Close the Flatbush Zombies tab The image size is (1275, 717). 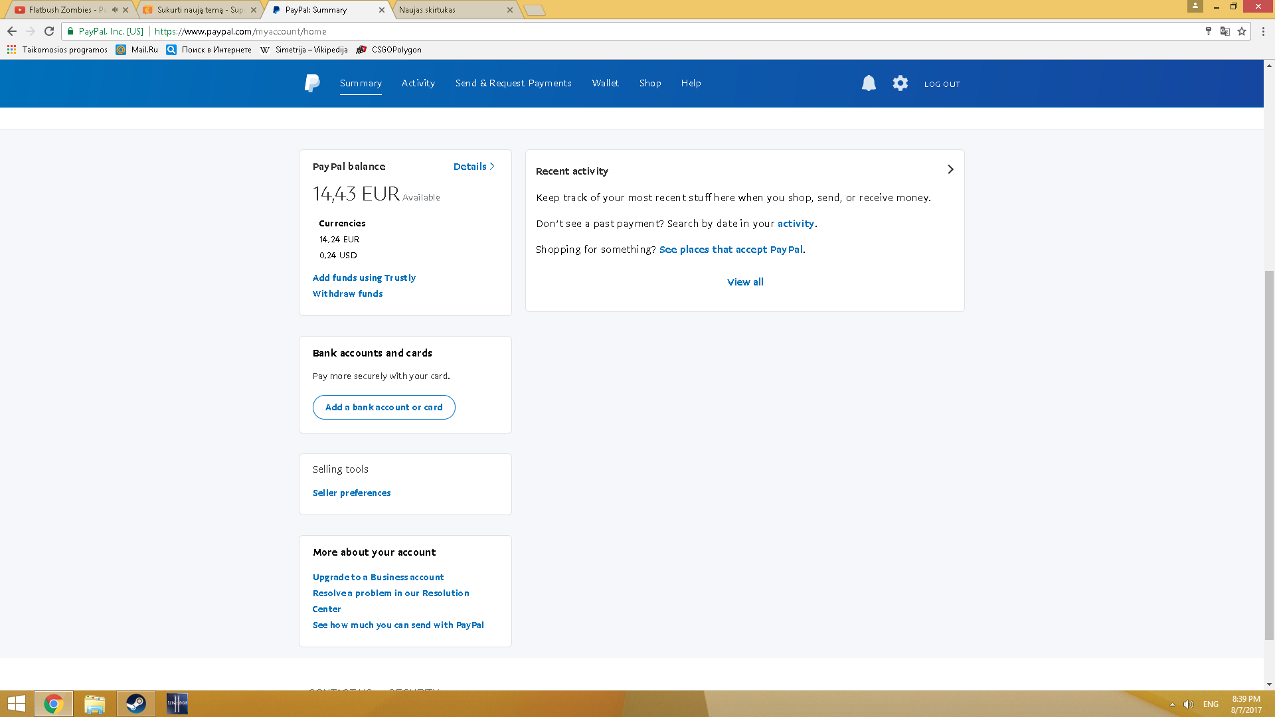(126, 10)
